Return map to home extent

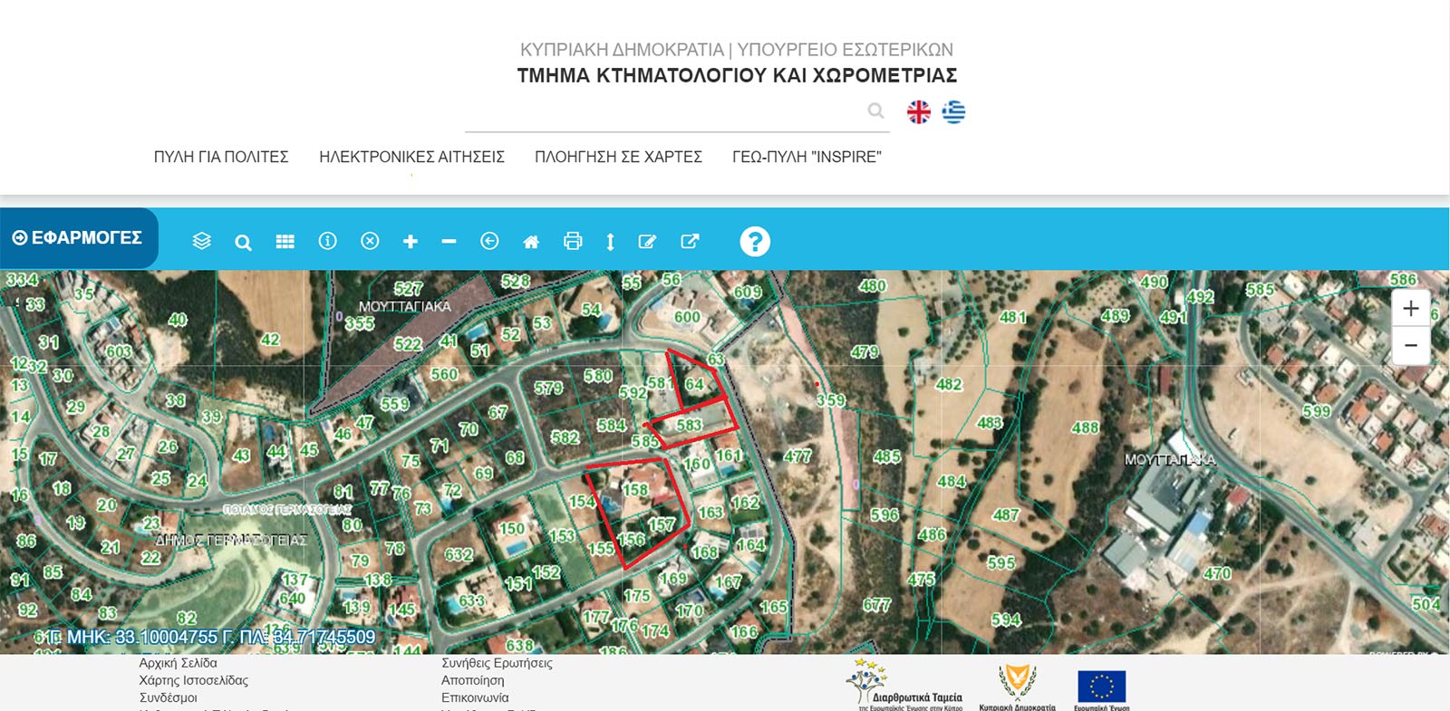coord(531,242)
